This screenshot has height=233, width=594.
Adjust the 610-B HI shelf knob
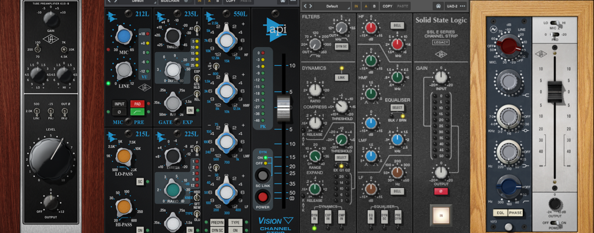pos(64,75)
